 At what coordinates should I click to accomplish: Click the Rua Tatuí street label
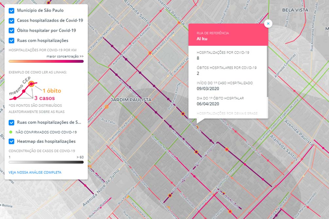pos(108,121)
